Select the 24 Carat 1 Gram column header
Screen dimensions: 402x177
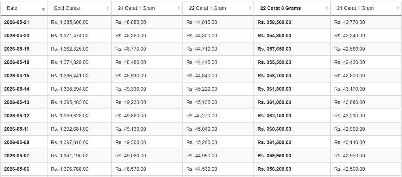147,8
